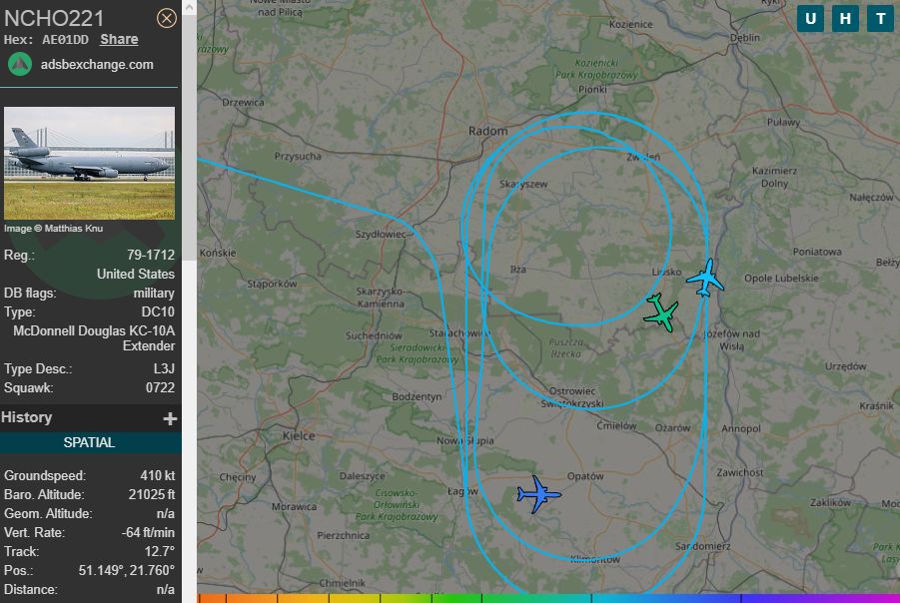Toggle the T map button
This screenshot has width=900, height=603.
click(x=880, y=19)
